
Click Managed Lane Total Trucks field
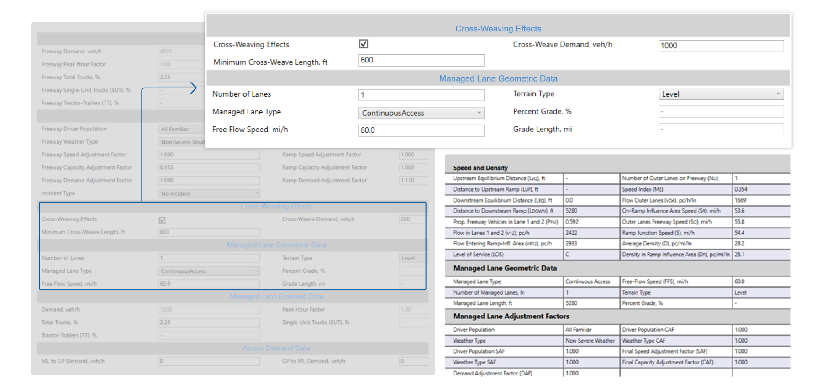point(209,323)
